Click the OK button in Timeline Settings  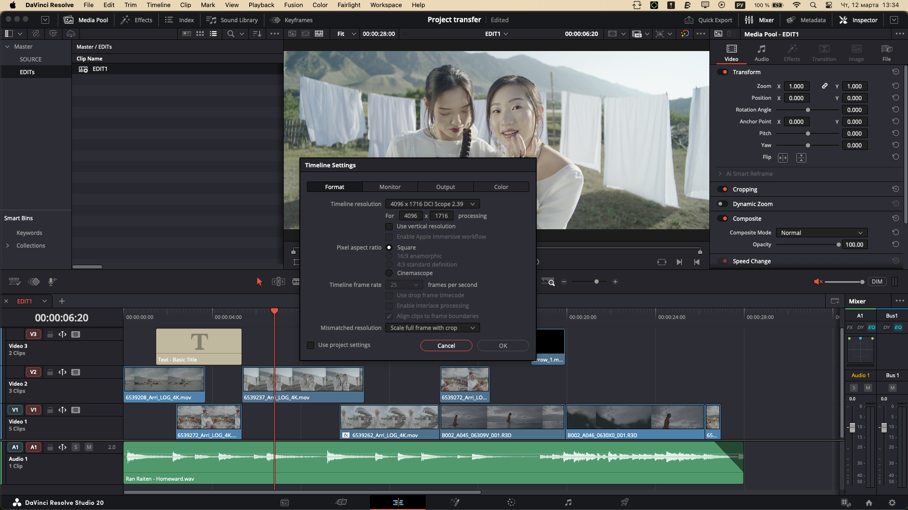503,345
